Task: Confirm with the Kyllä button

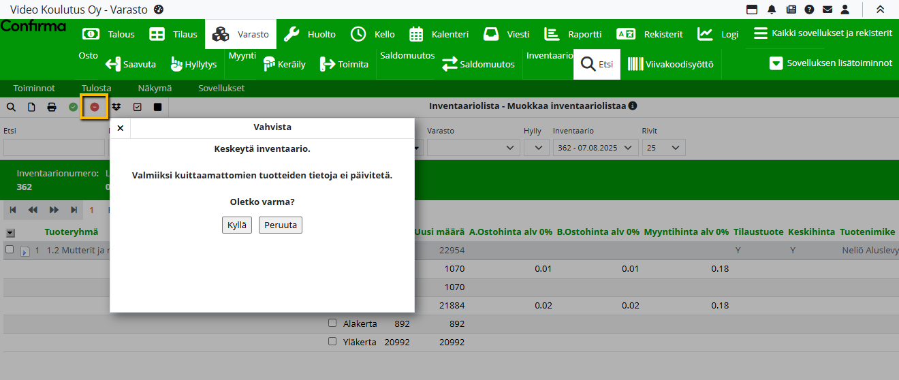Action: click(x=237, y=225)
